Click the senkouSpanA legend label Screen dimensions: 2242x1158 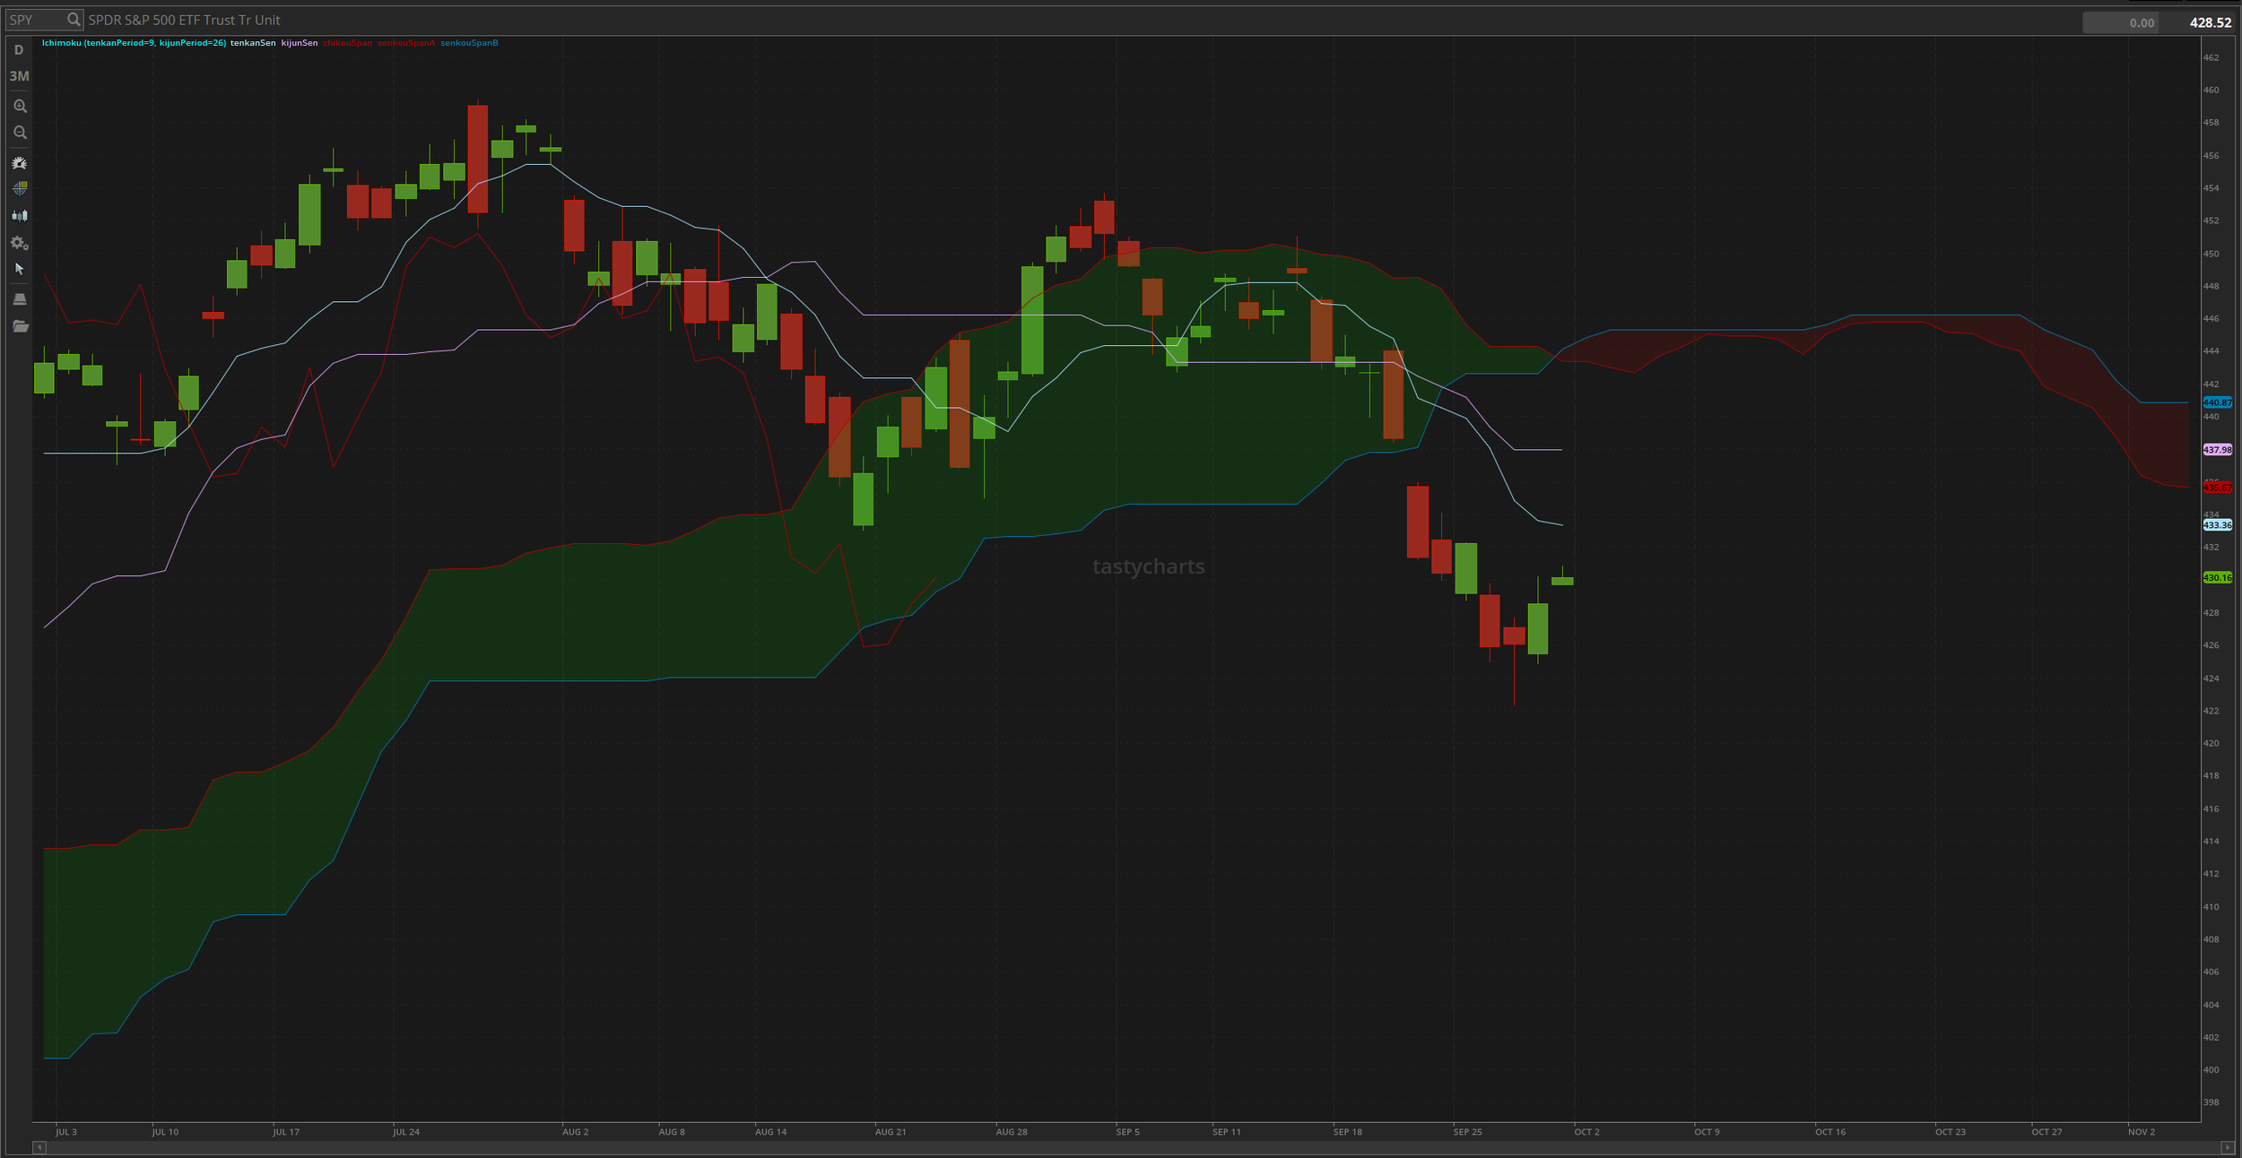(405, 43)
